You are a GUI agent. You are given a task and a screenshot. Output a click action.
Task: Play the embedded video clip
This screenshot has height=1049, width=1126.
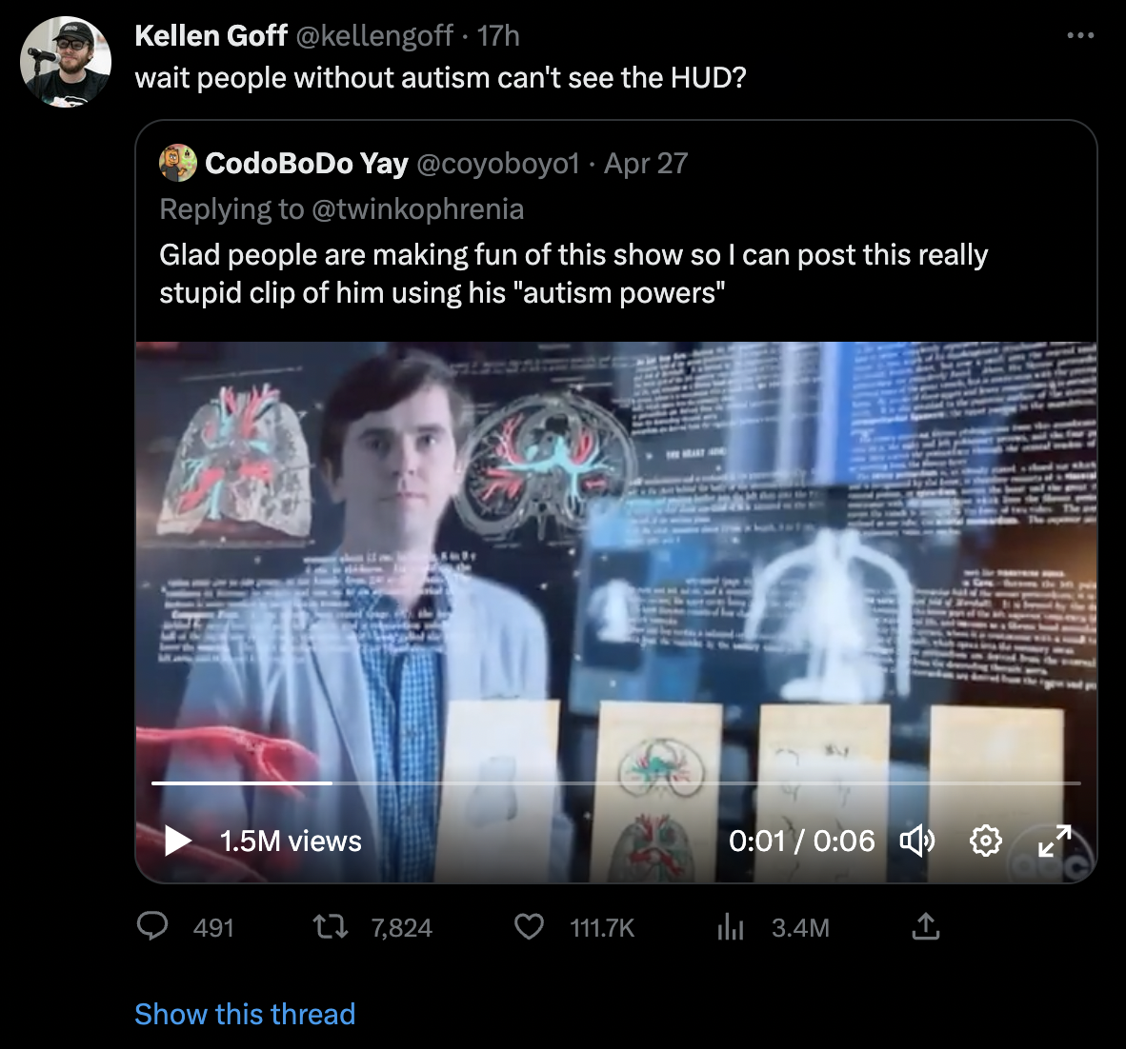click(x=178, y=841)
